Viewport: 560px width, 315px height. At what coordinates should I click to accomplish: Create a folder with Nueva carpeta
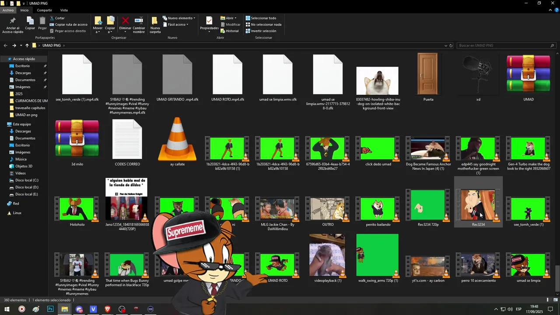155,25
